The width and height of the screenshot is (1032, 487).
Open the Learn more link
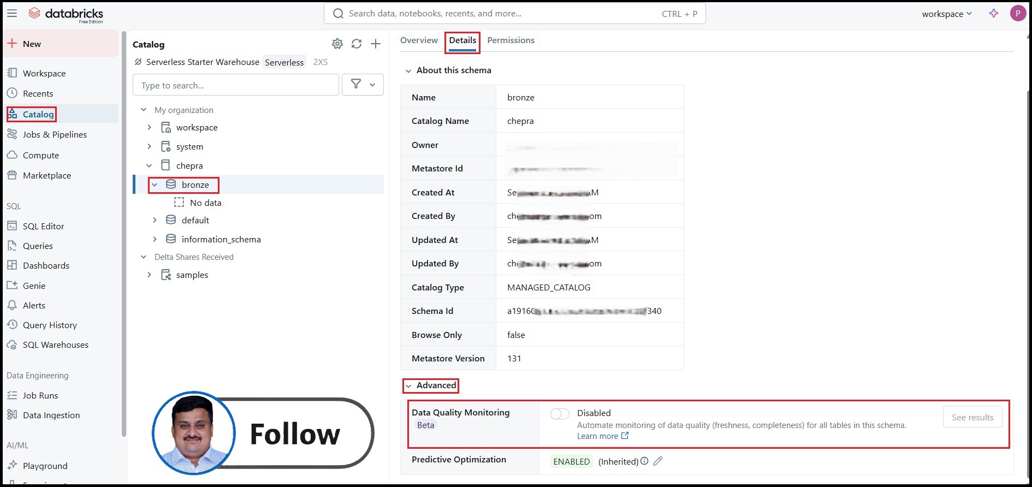[x=603, y=436]
